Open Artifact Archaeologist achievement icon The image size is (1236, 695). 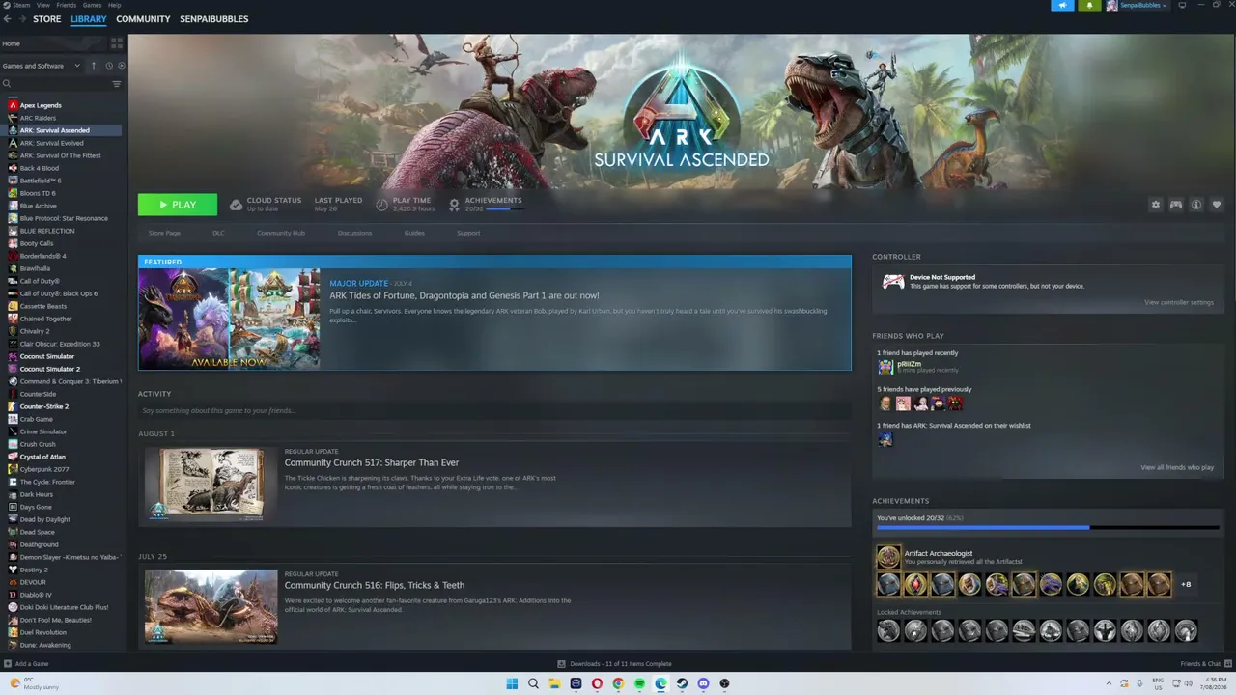pyautogui.click(x=888, y=557)
